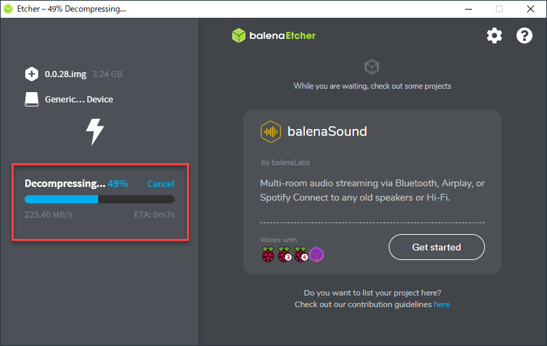Open the settings gear icon

click(x=494, y=35)
